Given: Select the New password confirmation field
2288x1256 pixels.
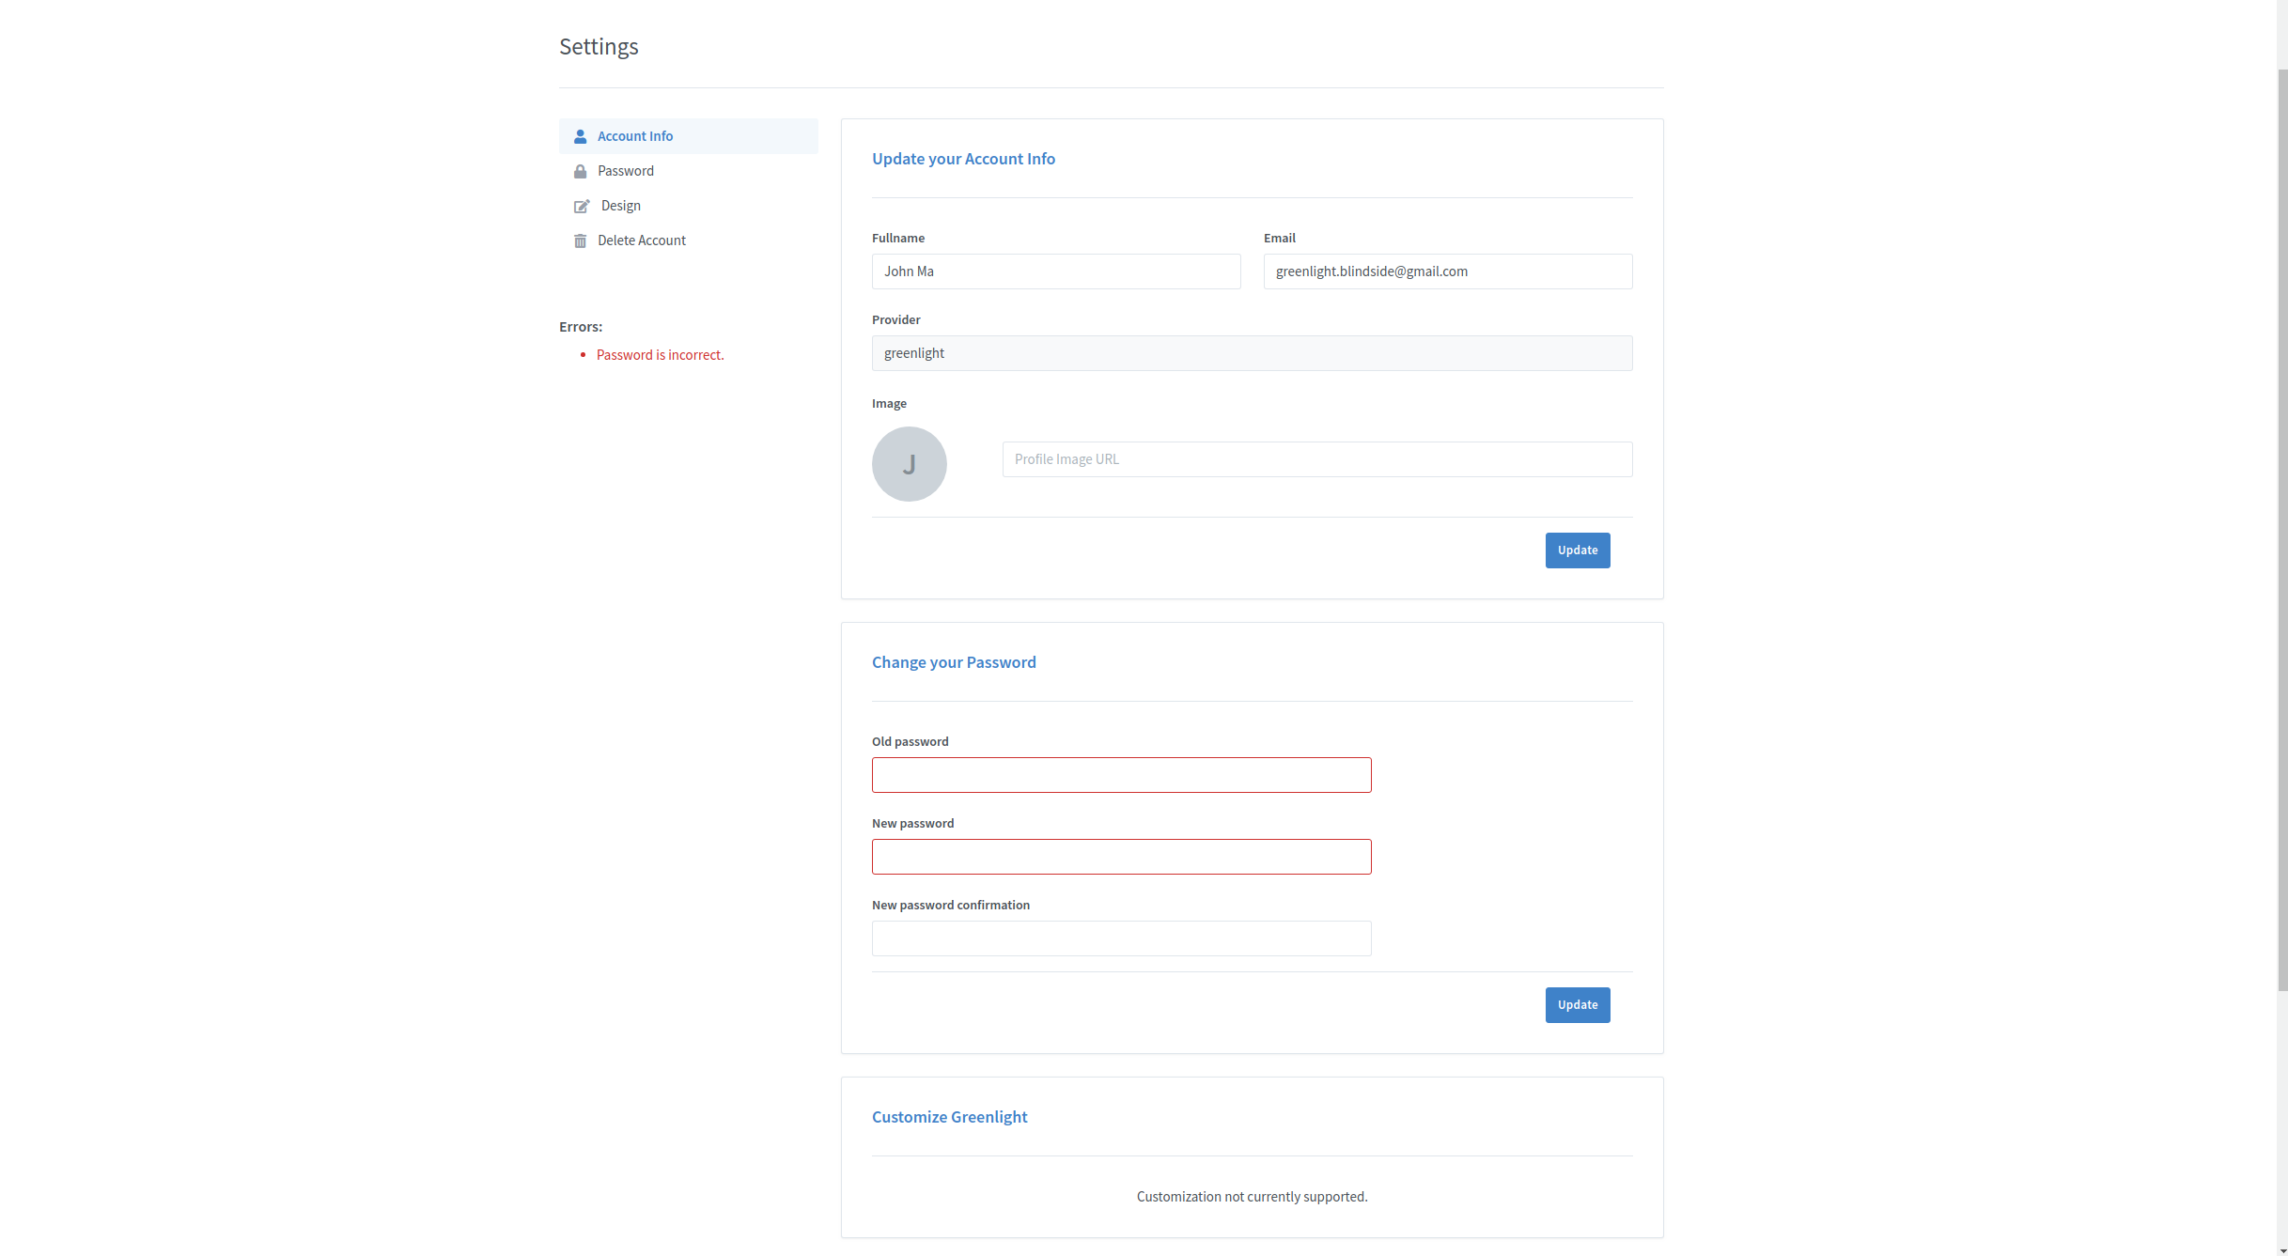Looking at the screenshot, I should click(x=1121, y=938).
